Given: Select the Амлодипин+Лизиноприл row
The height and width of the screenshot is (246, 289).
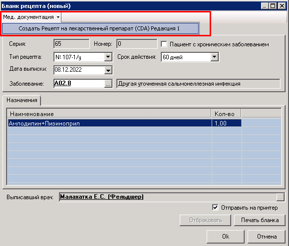Looking at the screenshot, I should pos(144,123).
